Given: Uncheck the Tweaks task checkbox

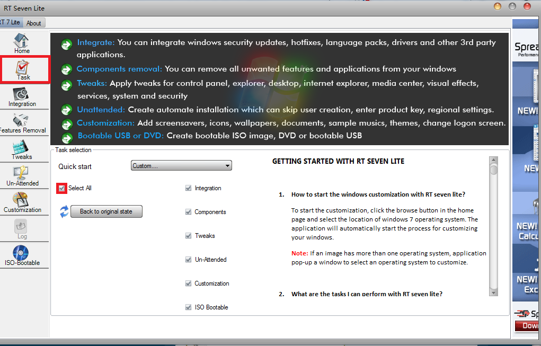Looking at the screenshot, I should click(189, 236).
